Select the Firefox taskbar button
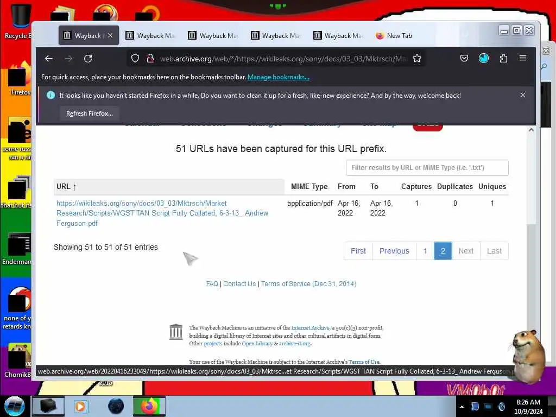Viewport: 556px width, 417px height. [149, 406]
